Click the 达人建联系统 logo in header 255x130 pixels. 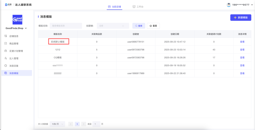pyautogui.click(x=6, y=5)
